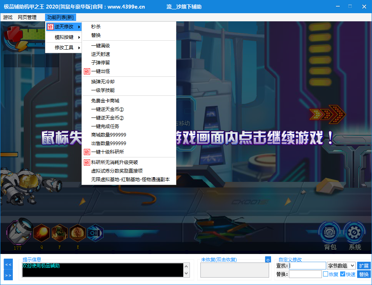Screen dimensions: 372x285
Task: Choose 一键完成任务 option
Action: (129, 126)
